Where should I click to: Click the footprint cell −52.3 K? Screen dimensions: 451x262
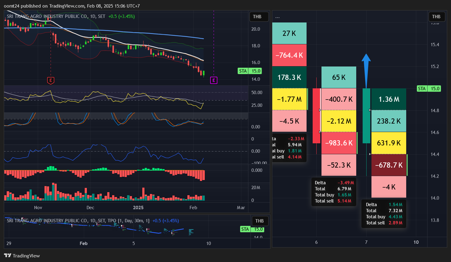pos(339,165)
